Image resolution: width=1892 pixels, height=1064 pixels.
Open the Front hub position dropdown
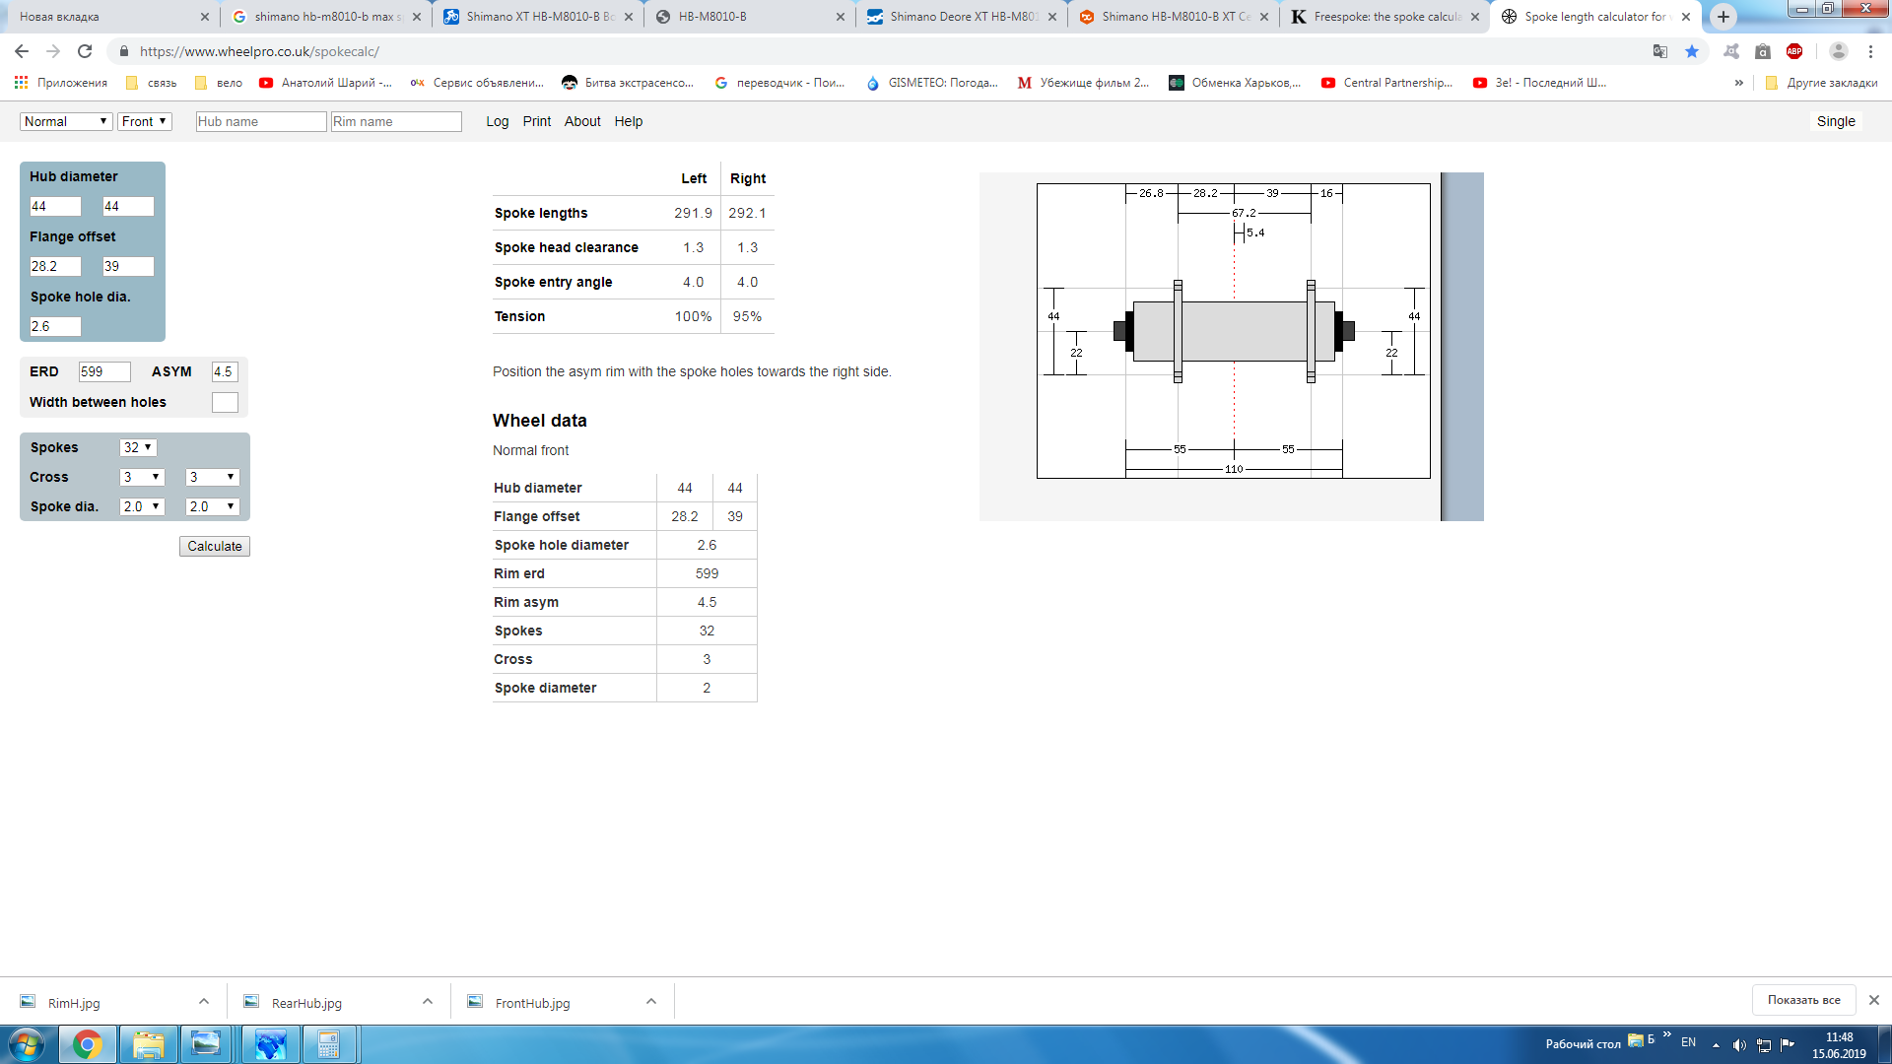[144, 121]
